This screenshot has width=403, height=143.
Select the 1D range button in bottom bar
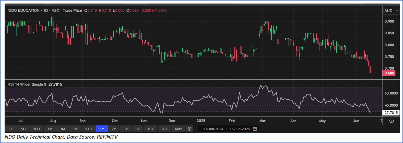tap(11, 129)
